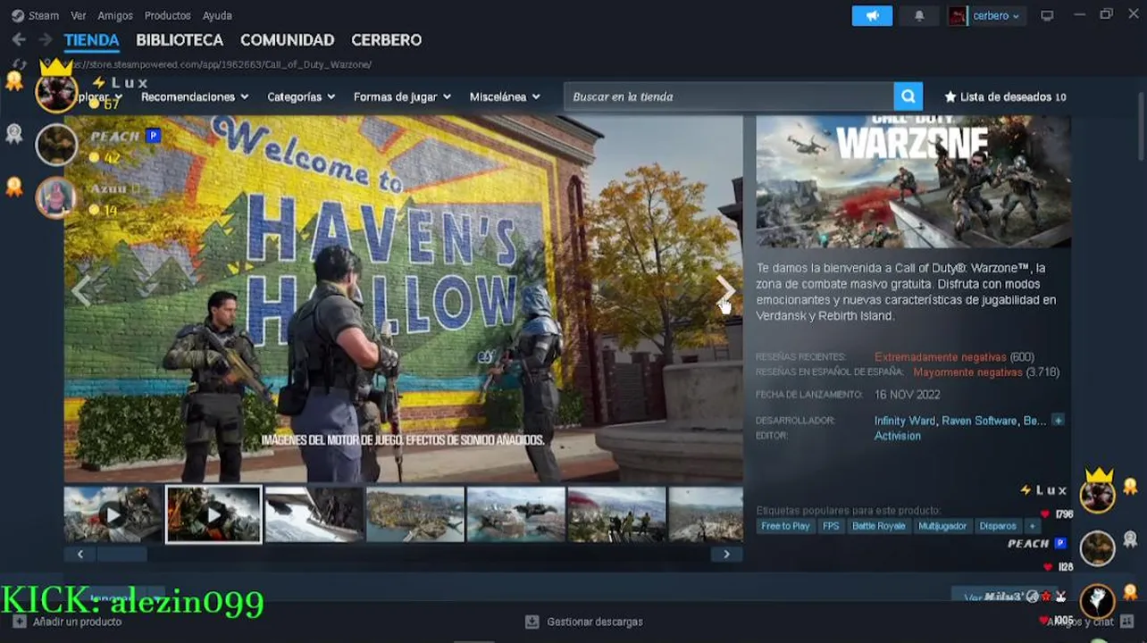Click the Buscar en la tienda field
The height and width of the screenshot is (643, 1147).
[x=729, y=96]
